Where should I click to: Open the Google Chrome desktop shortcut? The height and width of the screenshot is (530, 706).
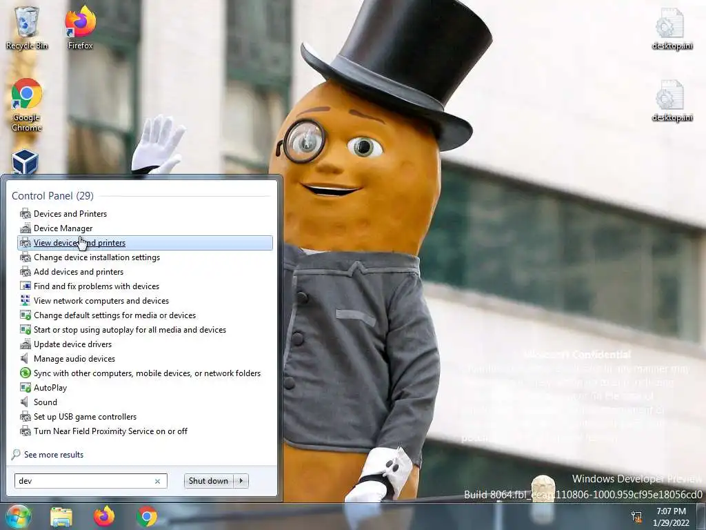[x=27, y=105]
